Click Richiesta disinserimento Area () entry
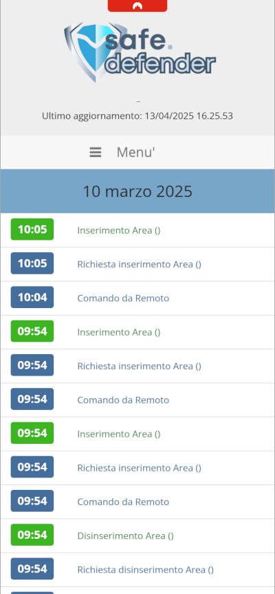 (146, 570)
